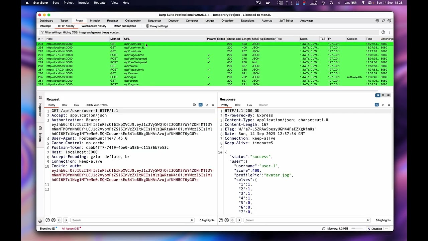Sort history by the Status code column
428x241 pixels.
(x=234, y=39)
